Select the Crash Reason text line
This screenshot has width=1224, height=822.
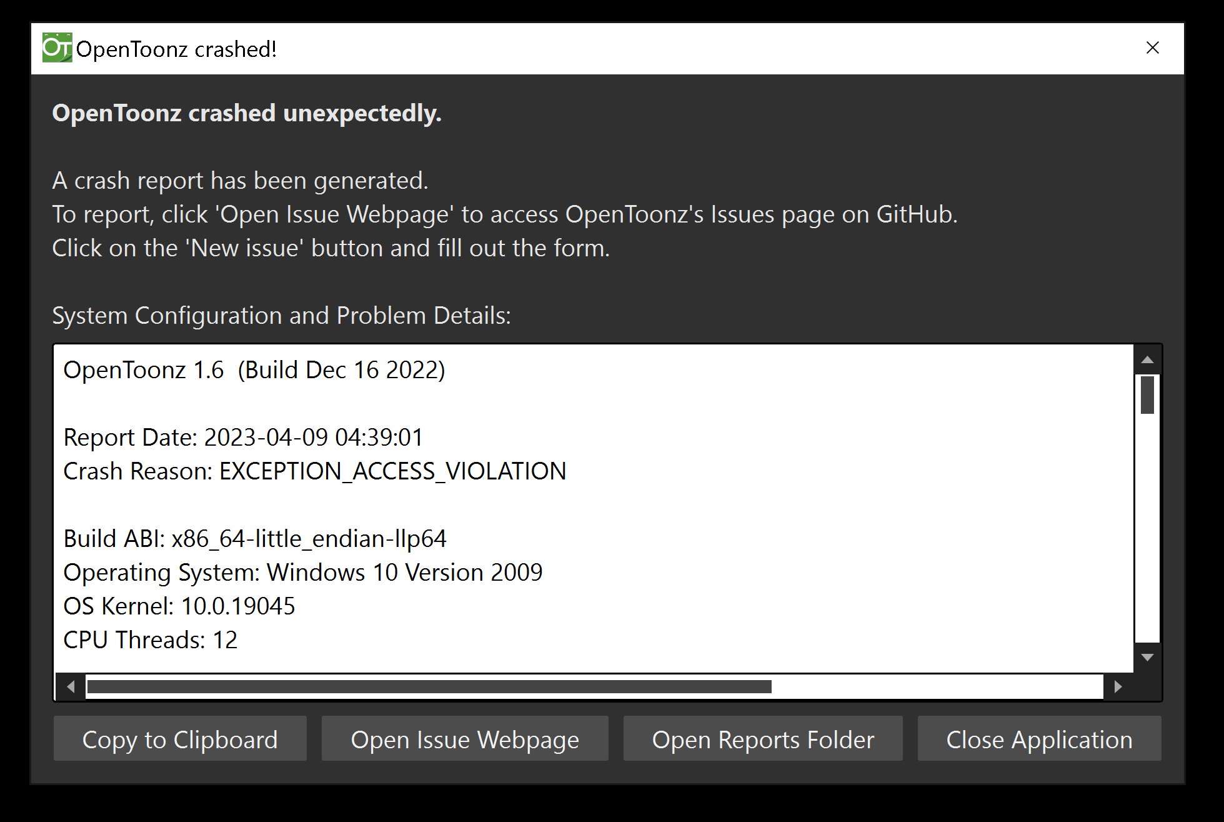pos(314,471)
